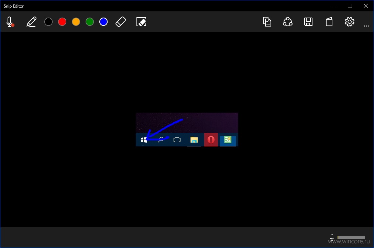Screen dimensions: 374x248
Task: Open the more options ellipsis menu
Action: (x=366, y=25)
